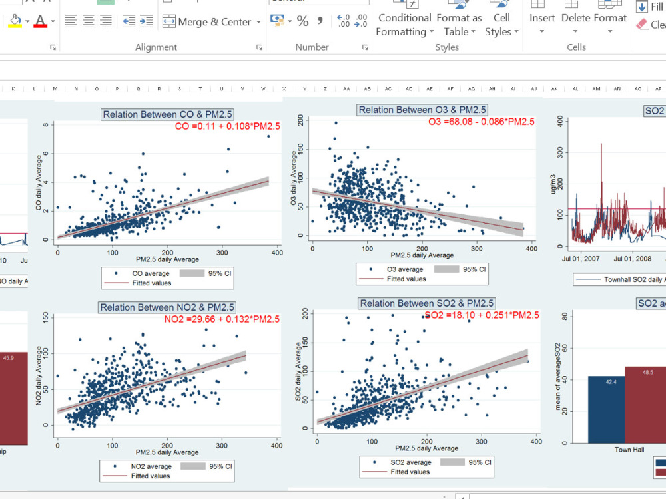Click the Fill Color bucket icon
The width and height of the screenshot is (666, 499).
click(x=15, y=21)
